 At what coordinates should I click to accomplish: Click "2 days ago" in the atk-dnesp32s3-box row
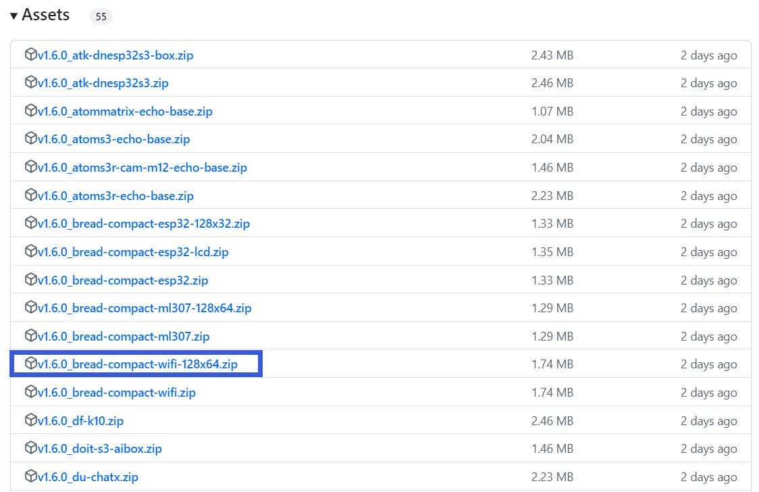coord(708,55)
